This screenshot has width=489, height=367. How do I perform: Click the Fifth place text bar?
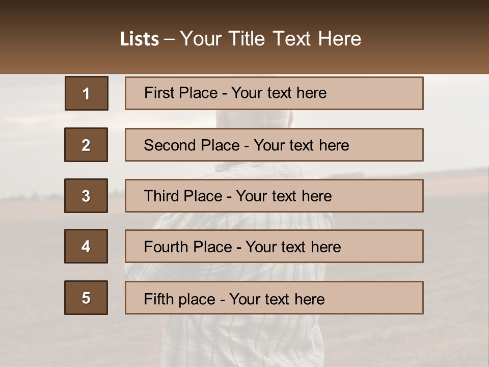(274, 298)
